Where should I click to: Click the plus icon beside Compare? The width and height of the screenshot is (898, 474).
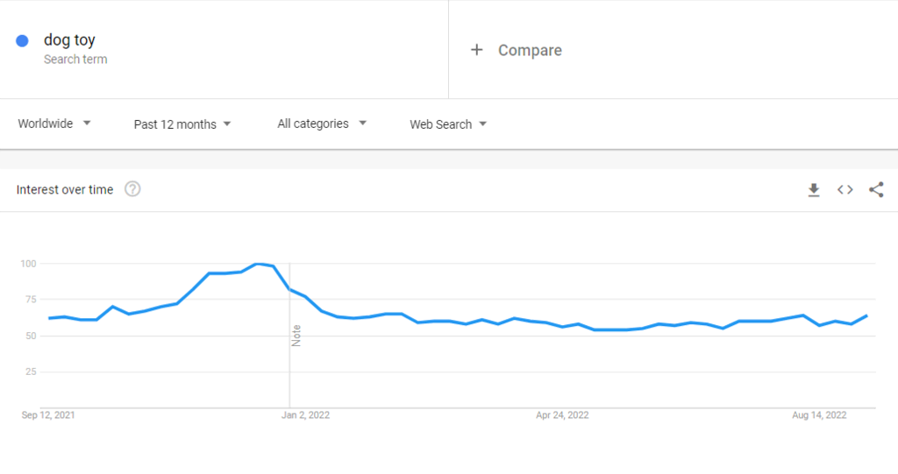coord(476,50)
